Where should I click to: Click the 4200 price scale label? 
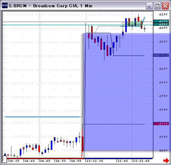(163, 69)
